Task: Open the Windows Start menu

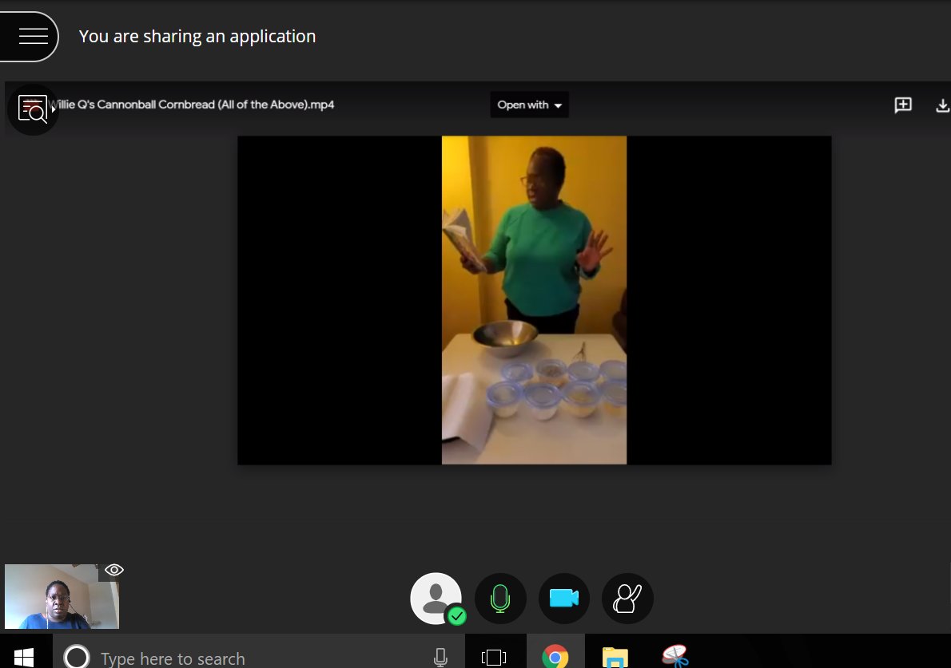Action: 24,656
